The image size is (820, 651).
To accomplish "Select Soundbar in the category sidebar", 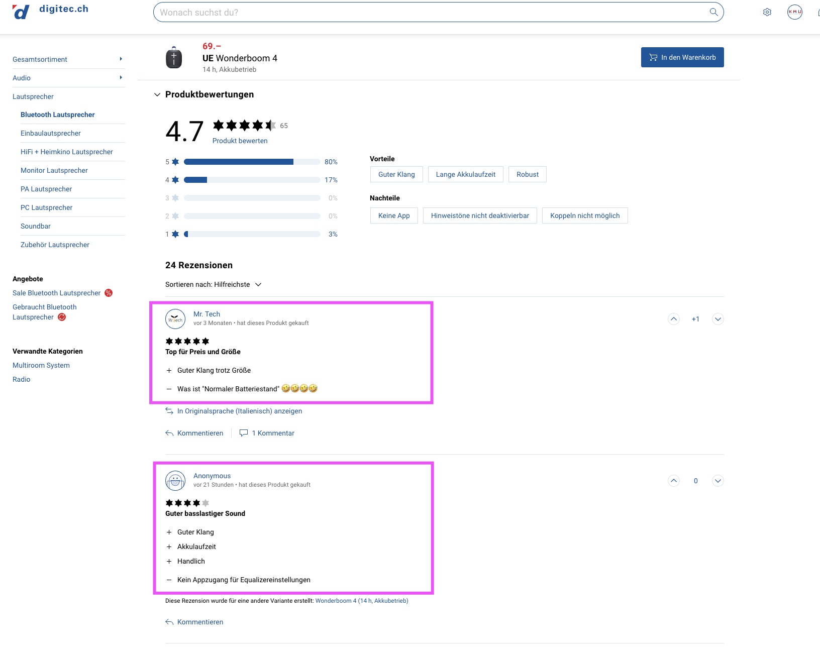I will click(x=36, y=226).
